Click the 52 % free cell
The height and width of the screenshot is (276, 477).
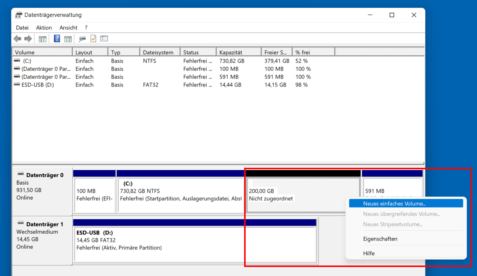click(x=301, y=61)
